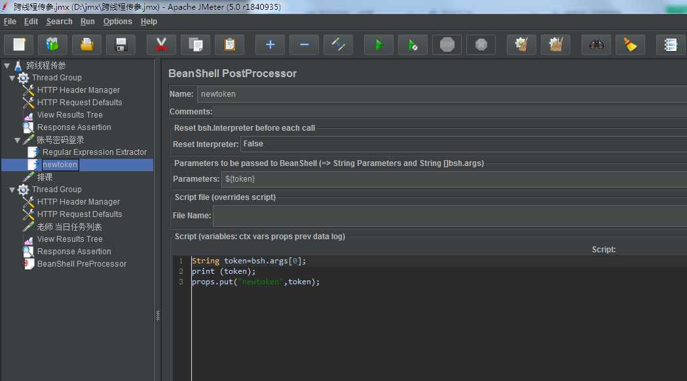Viewport: 687px width, 381px height.
Task: Open the Options menu
Action: click(x=117, y=22)
